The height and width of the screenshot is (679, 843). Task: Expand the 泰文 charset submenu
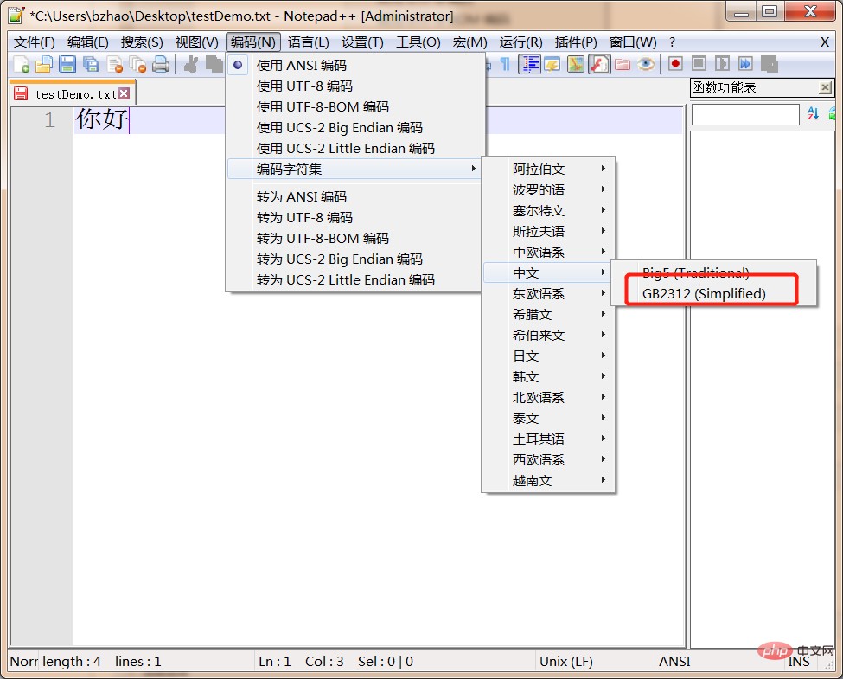(x=548, y=418)
